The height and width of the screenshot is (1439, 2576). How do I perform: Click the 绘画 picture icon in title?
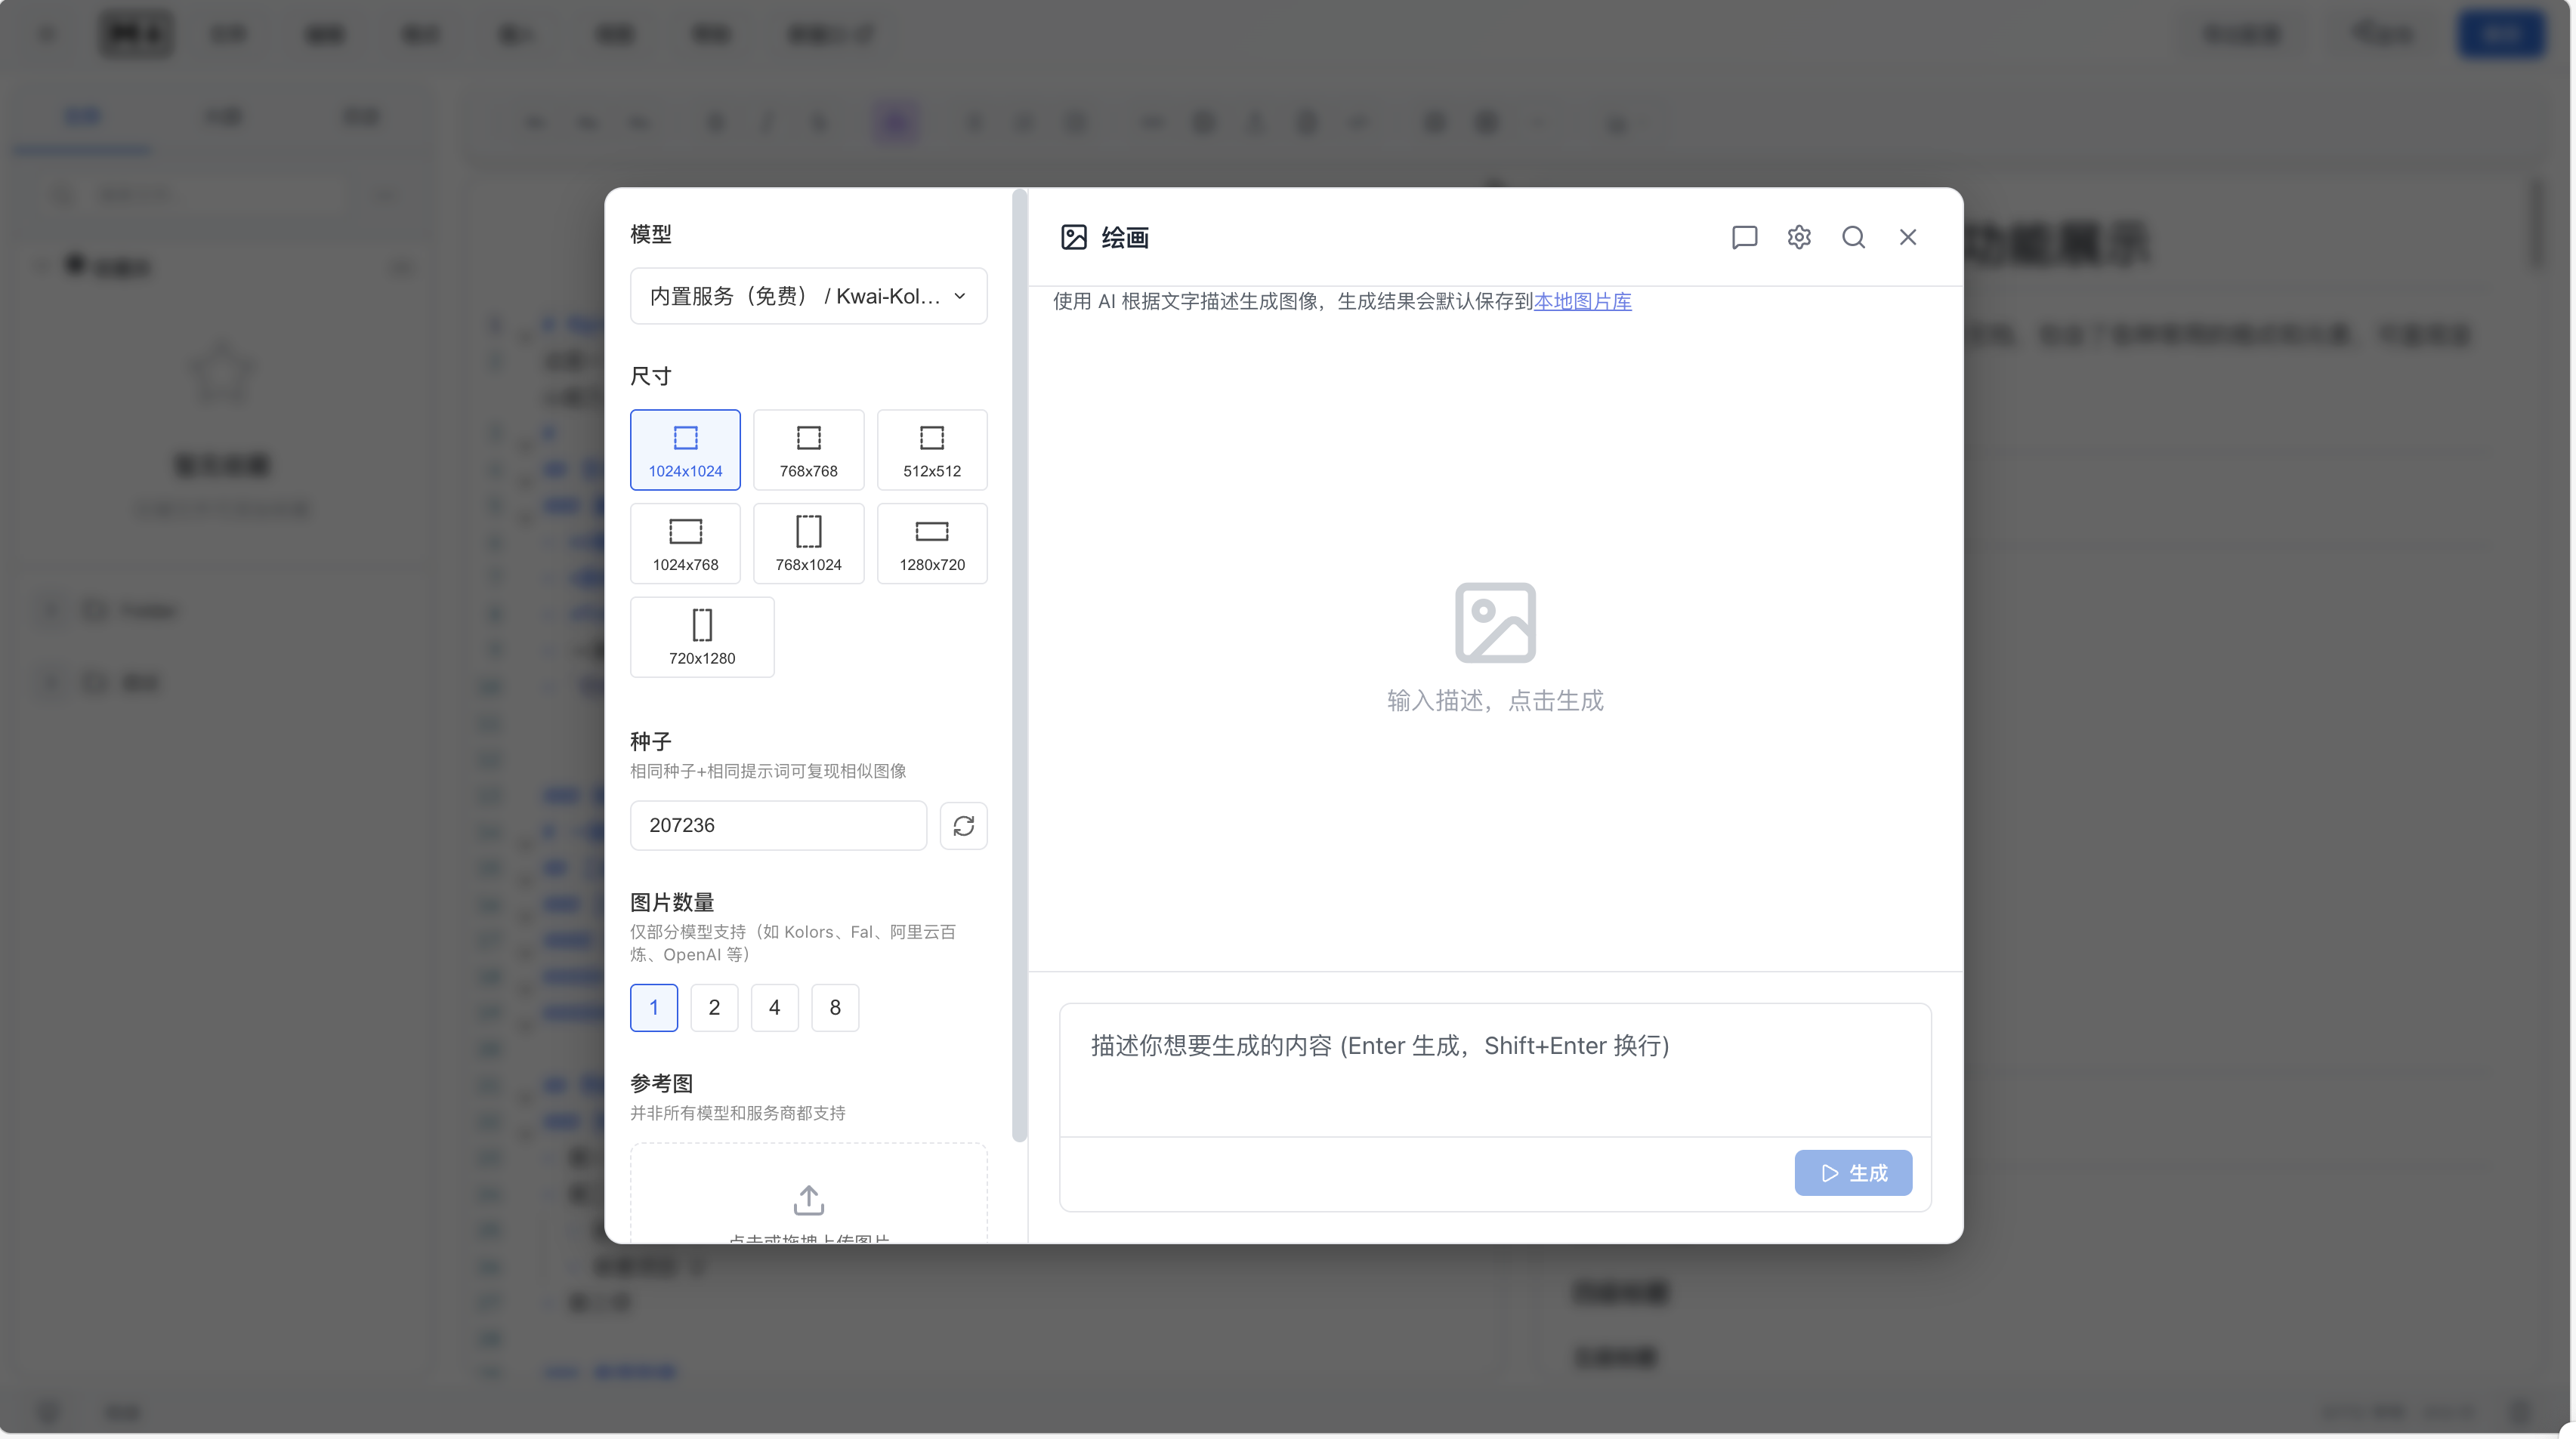click(1074, 237)
